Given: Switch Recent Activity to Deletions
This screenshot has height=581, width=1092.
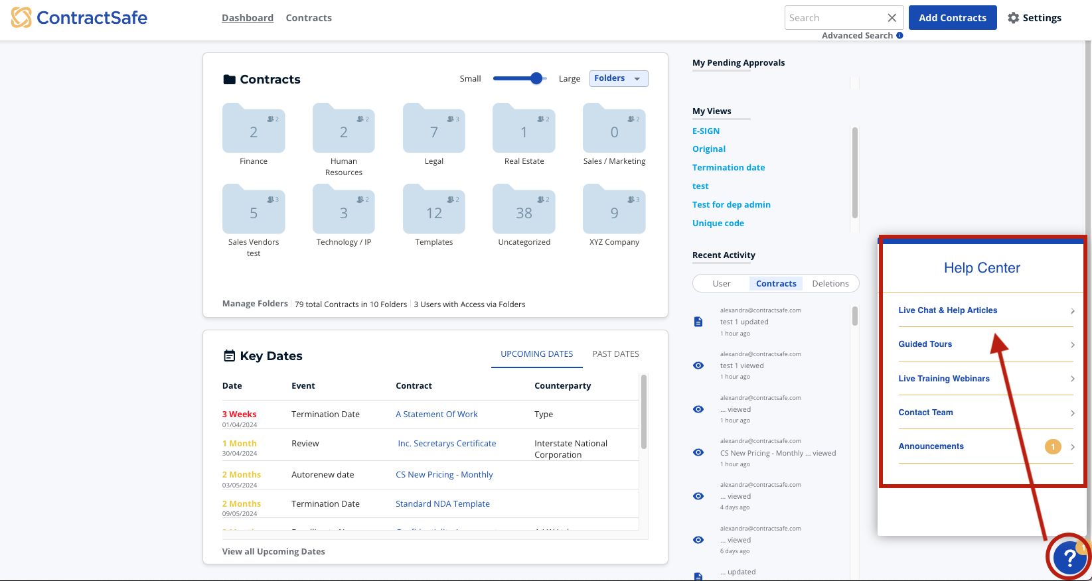Looking at the screenshot, I should pos(830,284).
